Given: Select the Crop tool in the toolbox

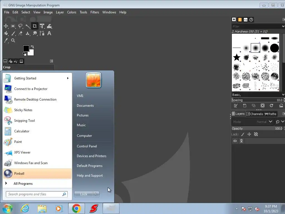Looking at the screenshot, I should pyautogui.click(x=35, y=26).
